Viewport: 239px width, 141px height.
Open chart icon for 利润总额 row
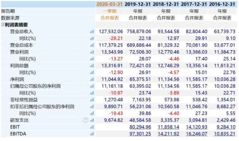[x=92, y=66]
